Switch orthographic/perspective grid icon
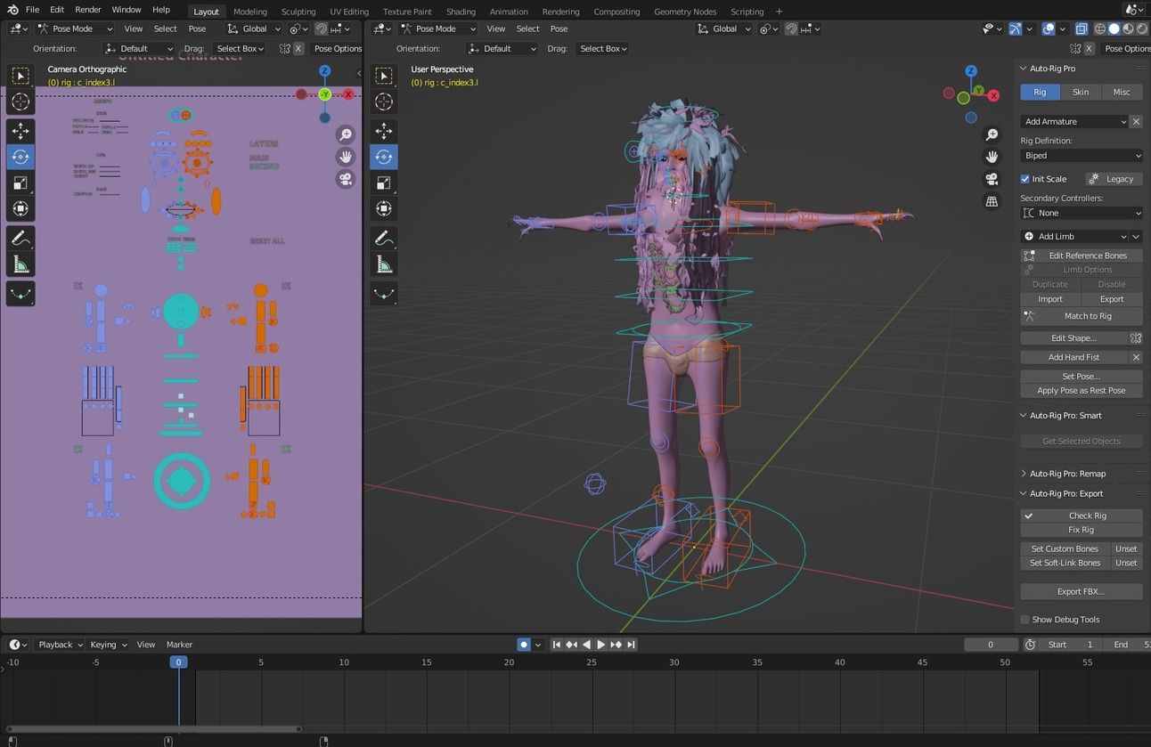Image resolution: width=1151 pixels, height=747 pixels. [992, 201]
